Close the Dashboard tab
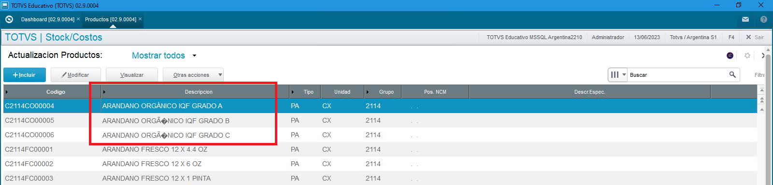The height and width of the screenshot is (185, 773). pos(78,19)
